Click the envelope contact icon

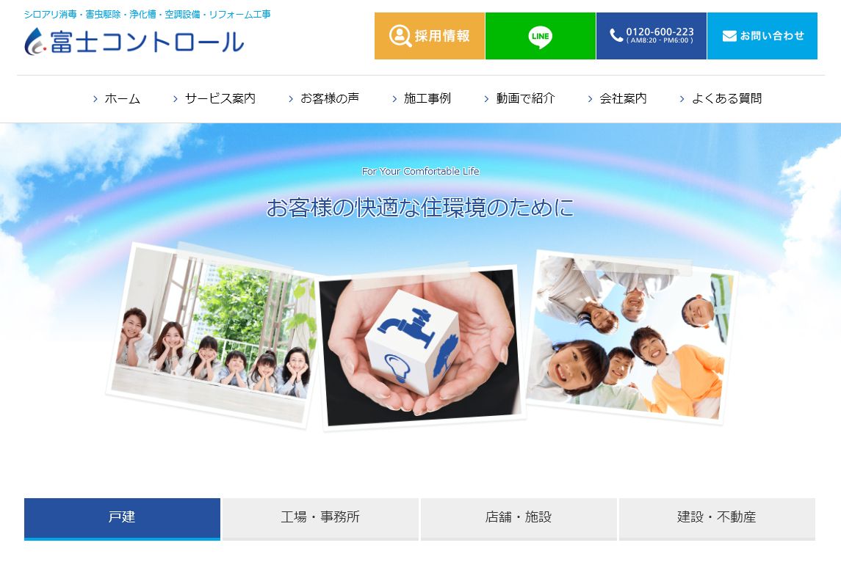coord(729,36)
